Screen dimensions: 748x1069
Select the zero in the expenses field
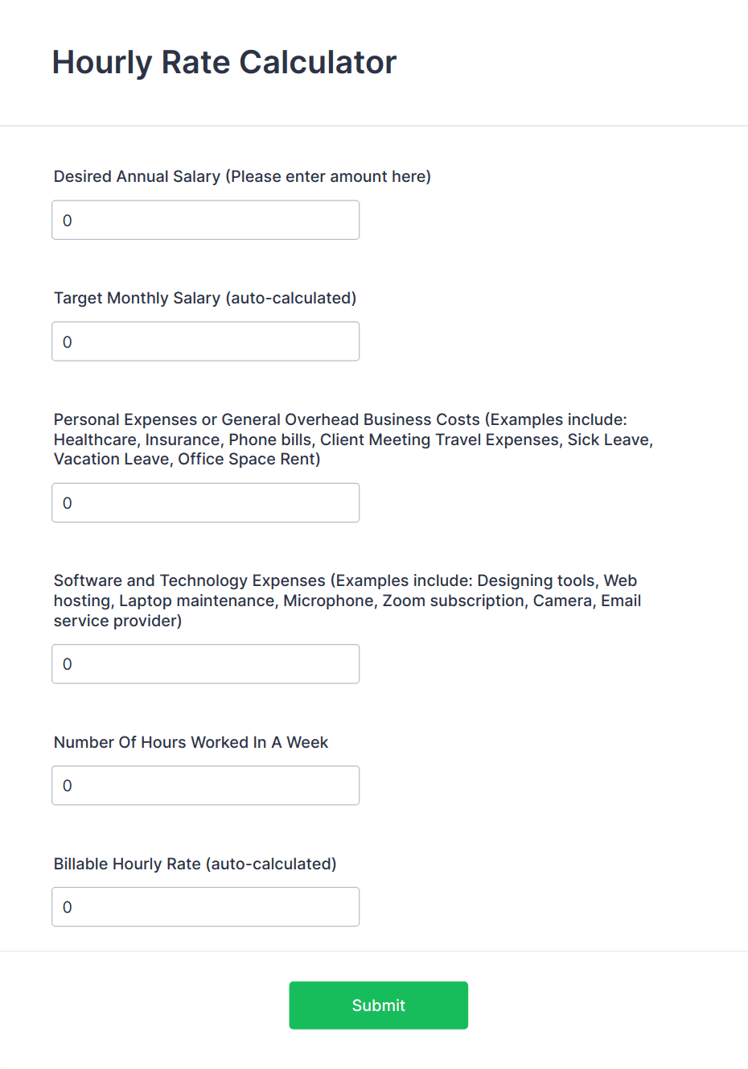click(x=68, y=502)
